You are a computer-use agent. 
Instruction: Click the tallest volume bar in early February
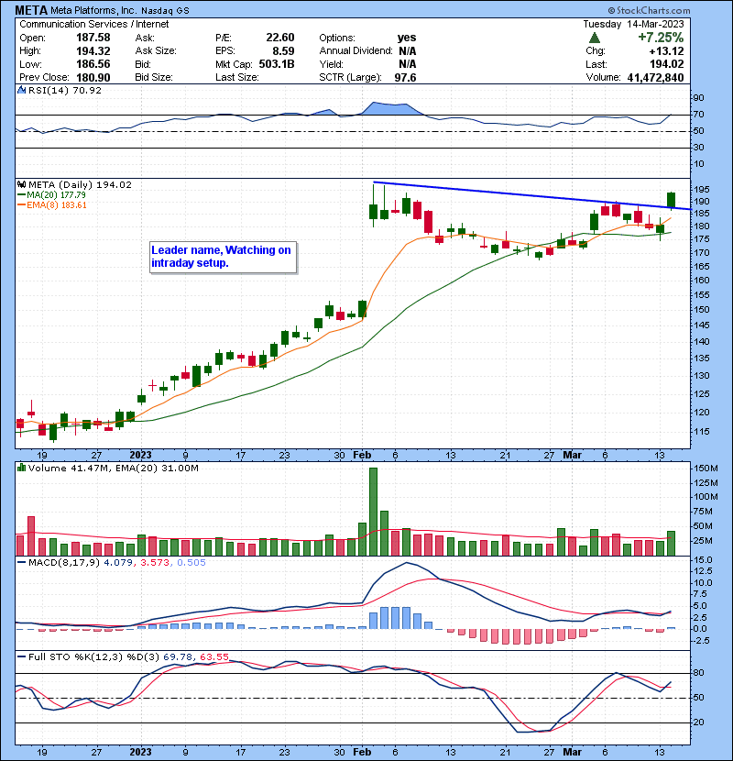[x=373, y=512]
